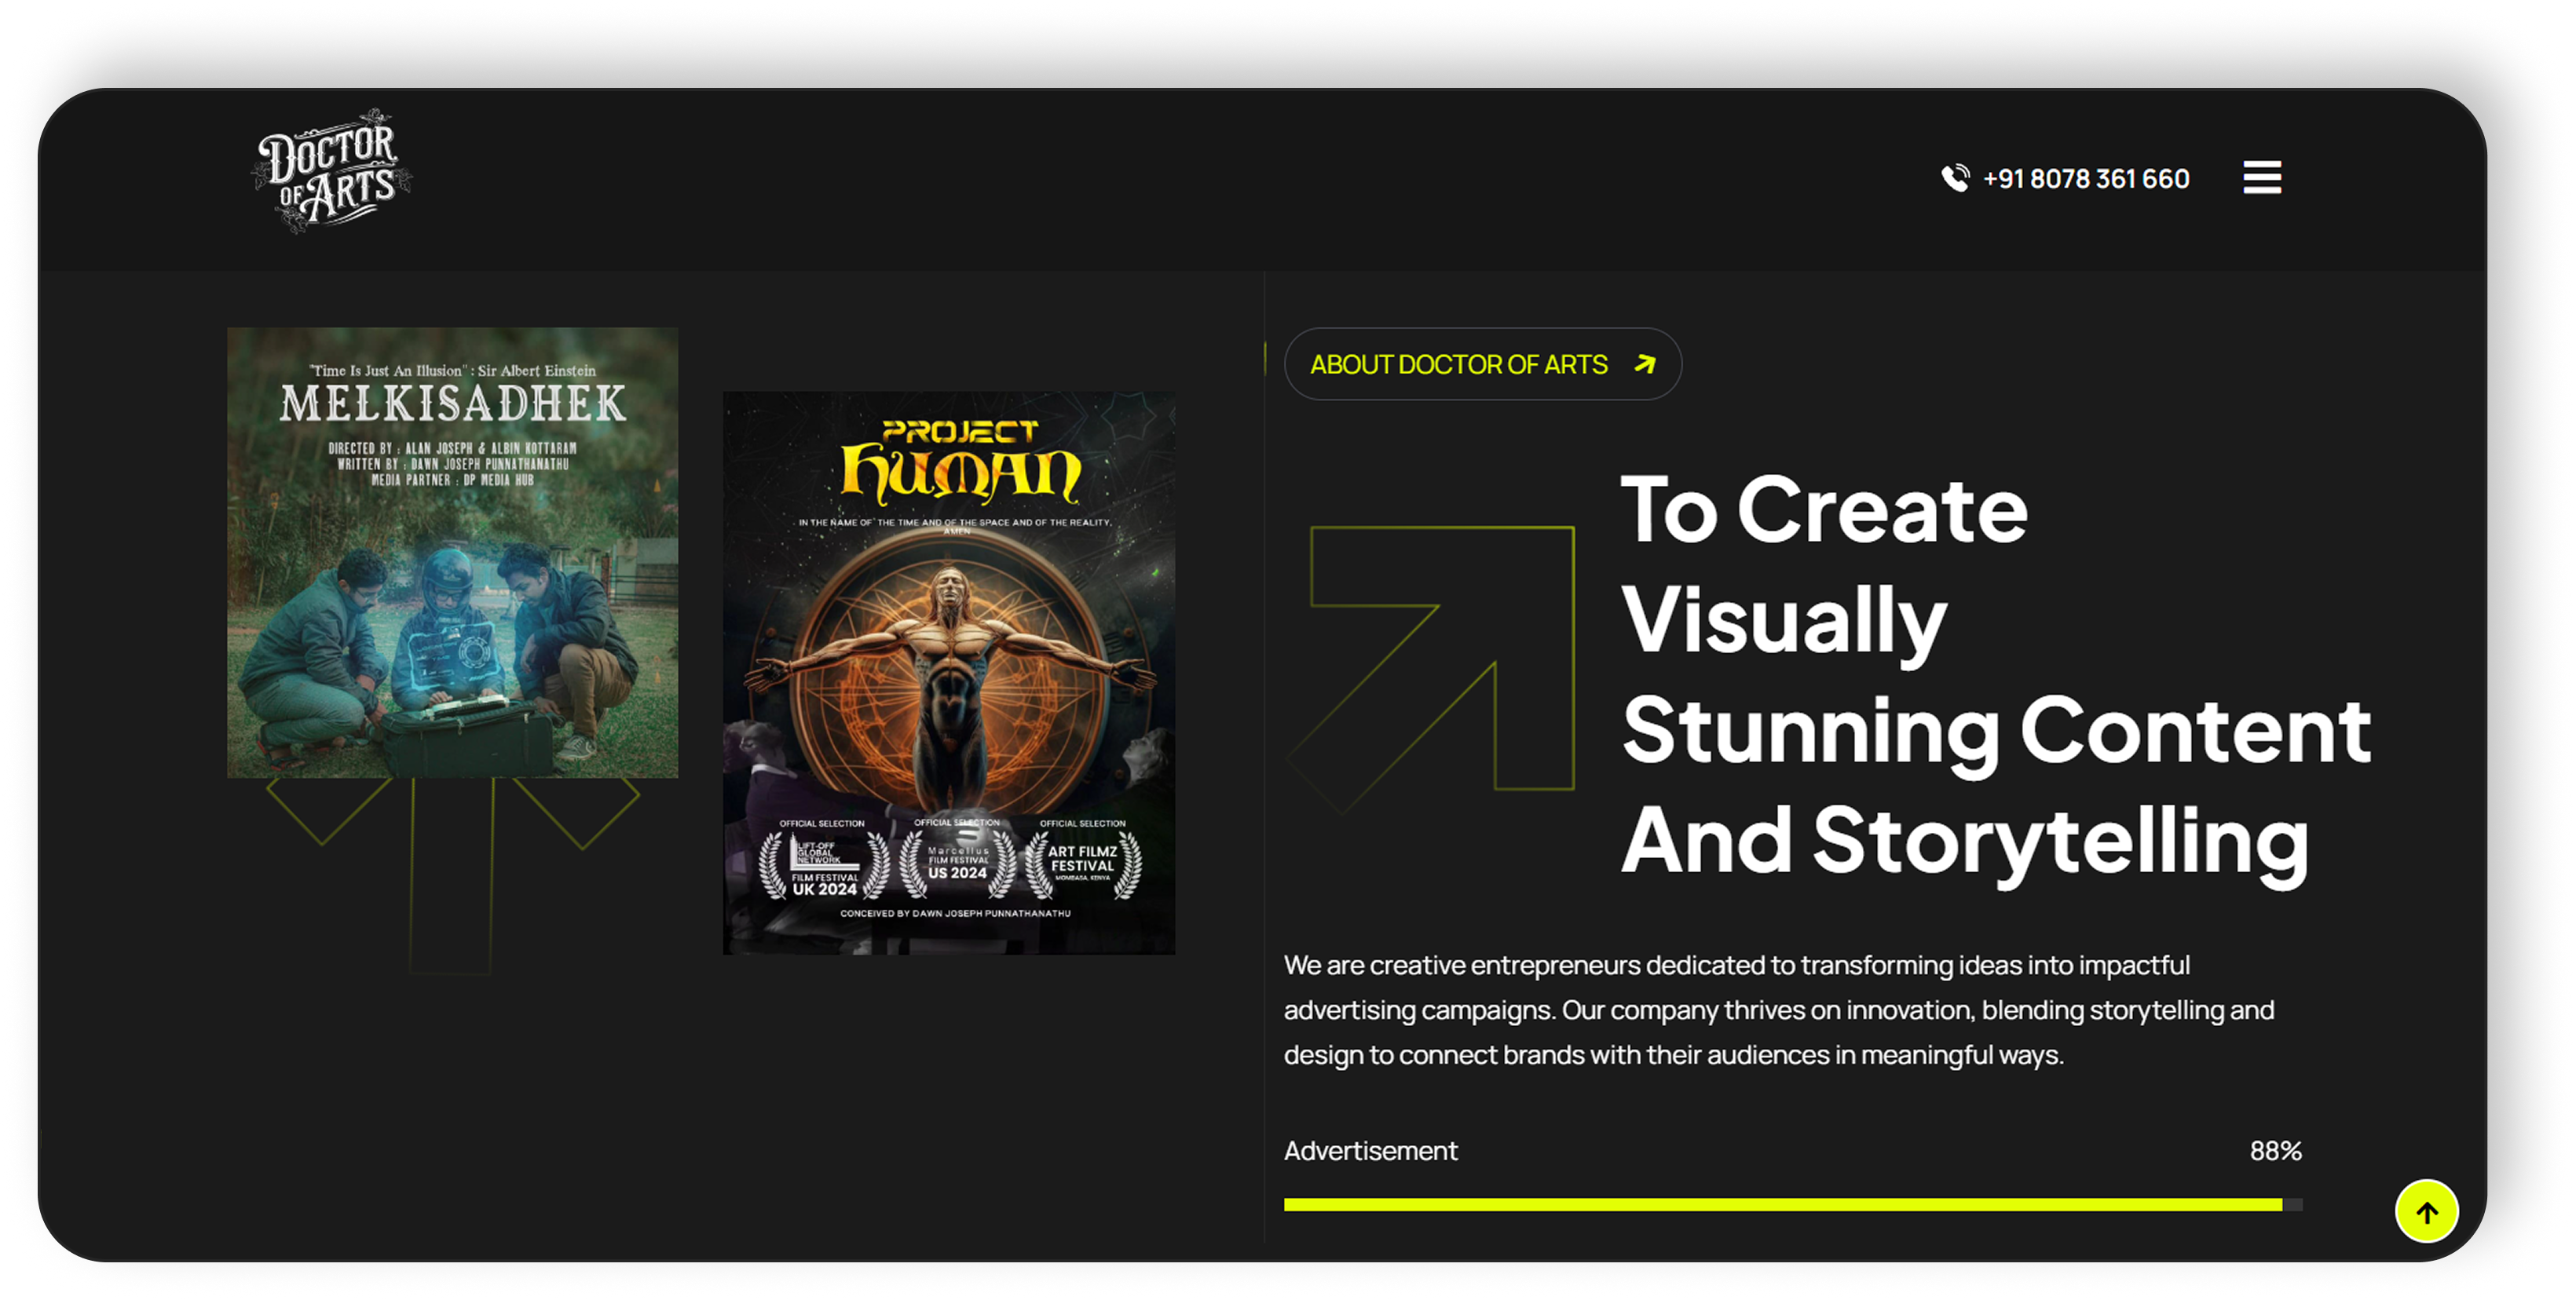Click the scroll-to-top arrow button
This screenshot has height=1300, width=2576.
coord(2426,1212)
